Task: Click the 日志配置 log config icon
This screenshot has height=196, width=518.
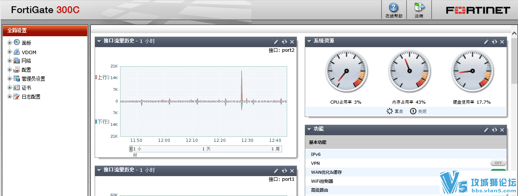Action: (x=16, y=97)
